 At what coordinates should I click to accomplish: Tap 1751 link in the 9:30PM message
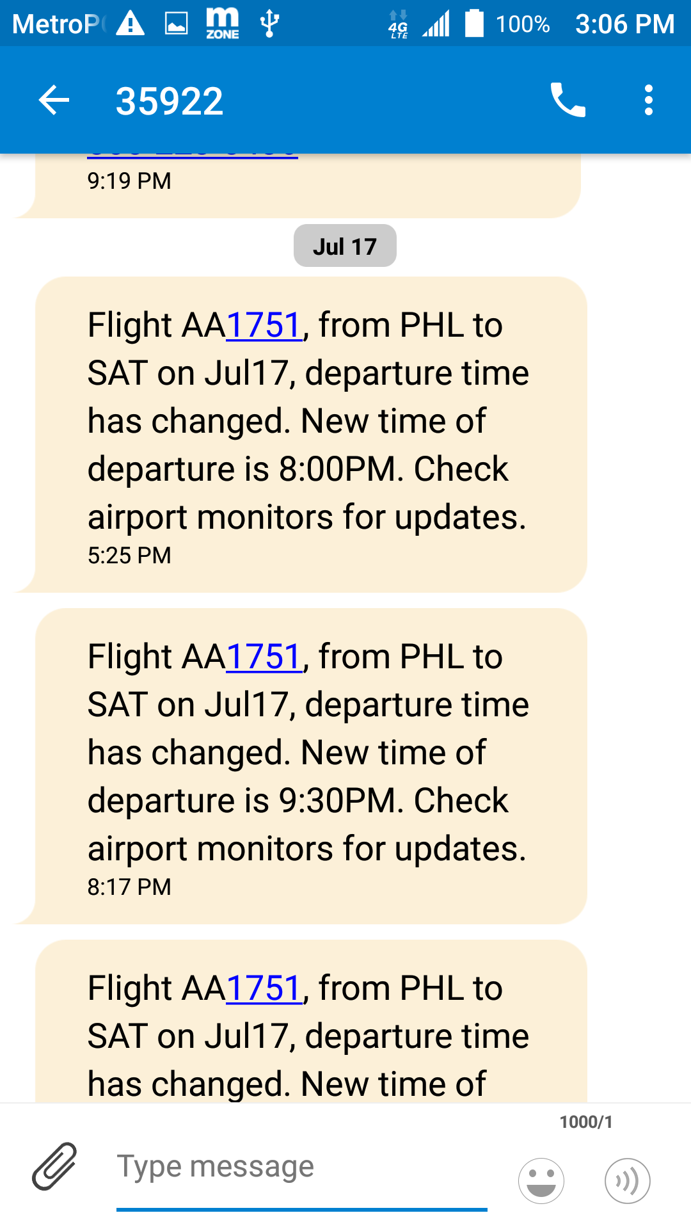264,657
